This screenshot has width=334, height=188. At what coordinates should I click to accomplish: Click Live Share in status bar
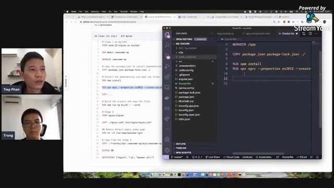click(x=212, y=157)
